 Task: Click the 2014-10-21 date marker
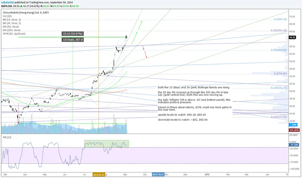pos(158,174)
